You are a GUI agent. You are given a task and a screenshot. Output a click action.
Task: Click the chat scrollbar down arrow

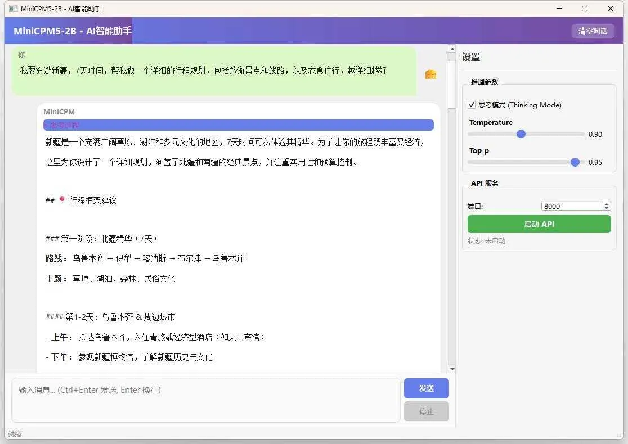[x=452, y=369]
